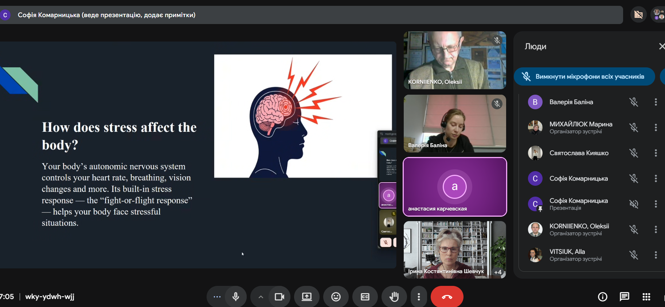Raise hand using the hand icon
Screen dimensions: 665x307
(394, 297)
